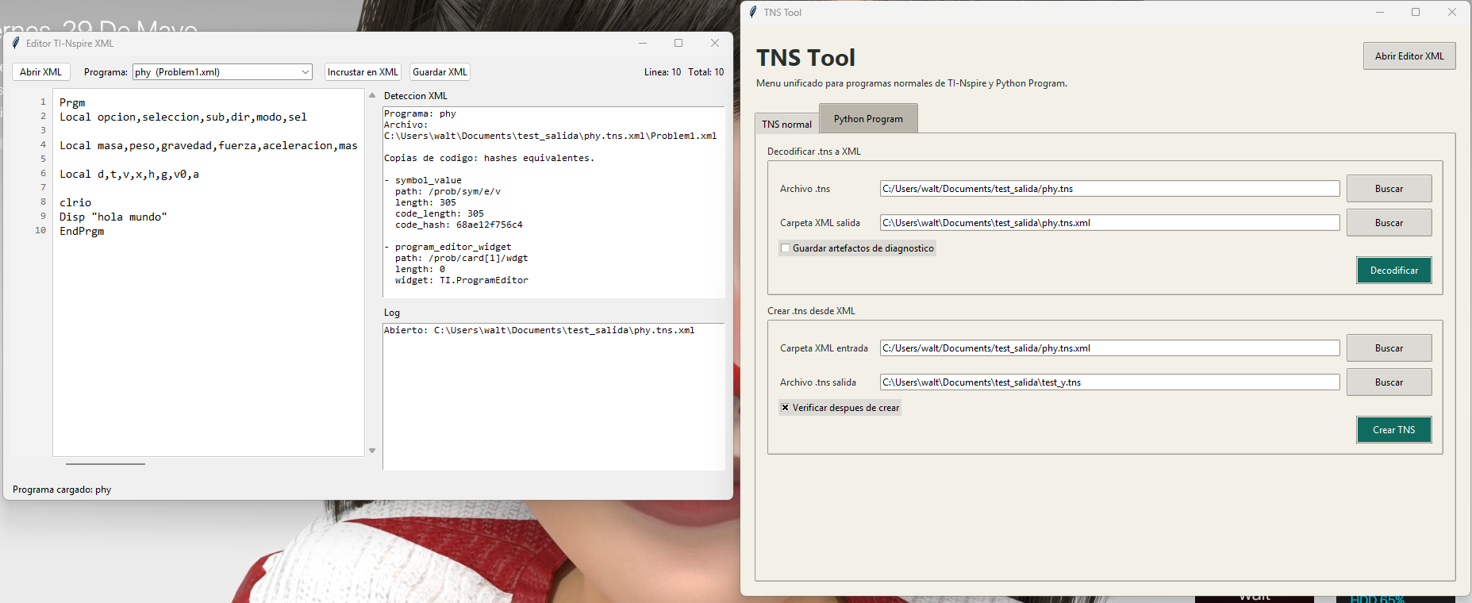
Task: Click the "Log" panel label
Action: [392, 313]
